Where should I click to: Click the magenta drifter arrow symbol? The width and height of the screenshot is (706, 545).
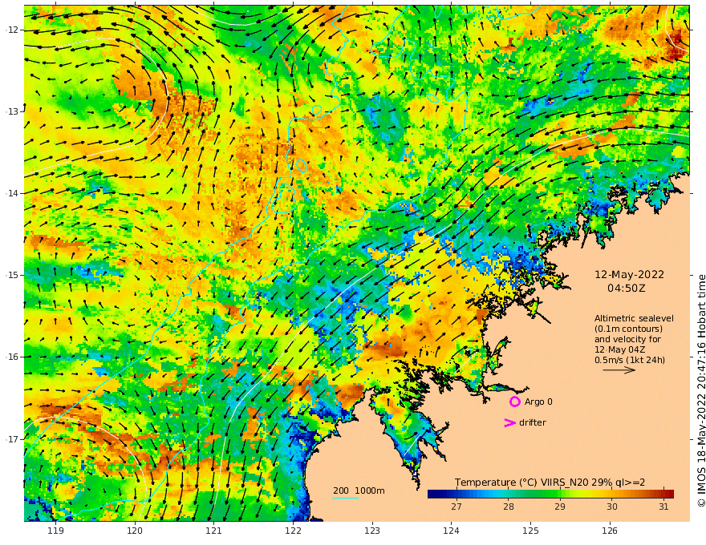coord(509,422)
